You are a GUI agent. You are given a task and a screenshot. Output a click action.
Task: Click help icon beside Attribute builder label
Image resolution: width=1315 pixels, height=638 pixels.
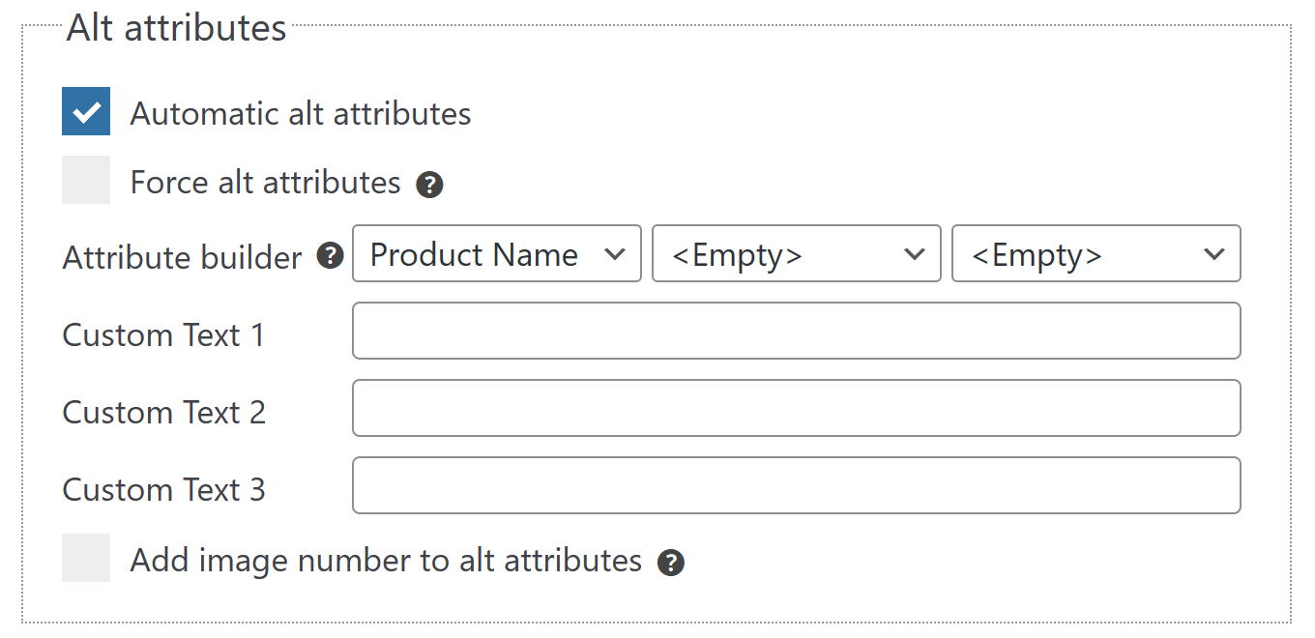click(331, 256)
